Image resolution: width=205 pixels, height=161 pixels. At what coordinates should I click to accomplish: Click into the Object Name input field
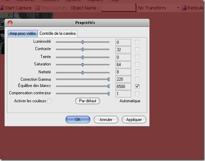click(x=119, y=8)
